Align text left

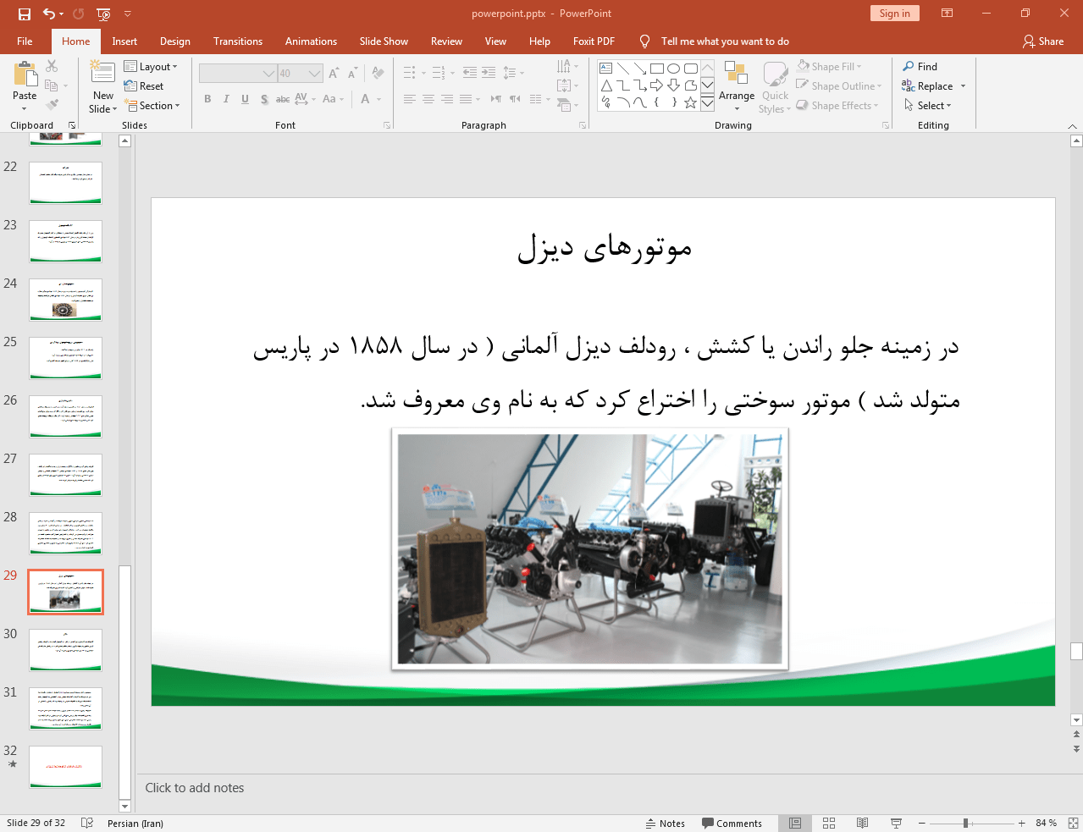click(x=410, y=99)
